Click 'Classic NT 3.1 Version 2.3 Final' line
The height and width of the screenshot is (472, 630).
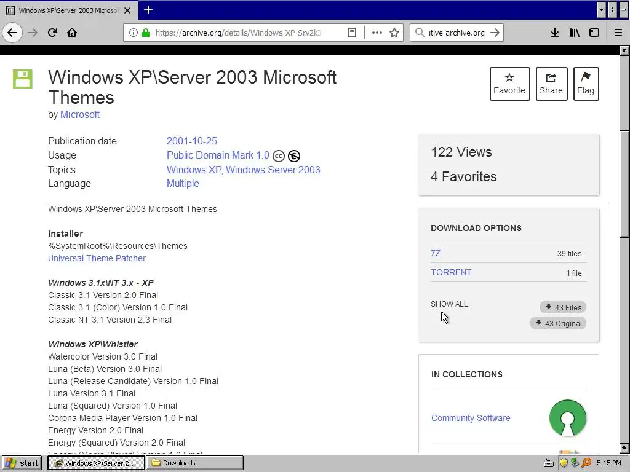point(110,320)
